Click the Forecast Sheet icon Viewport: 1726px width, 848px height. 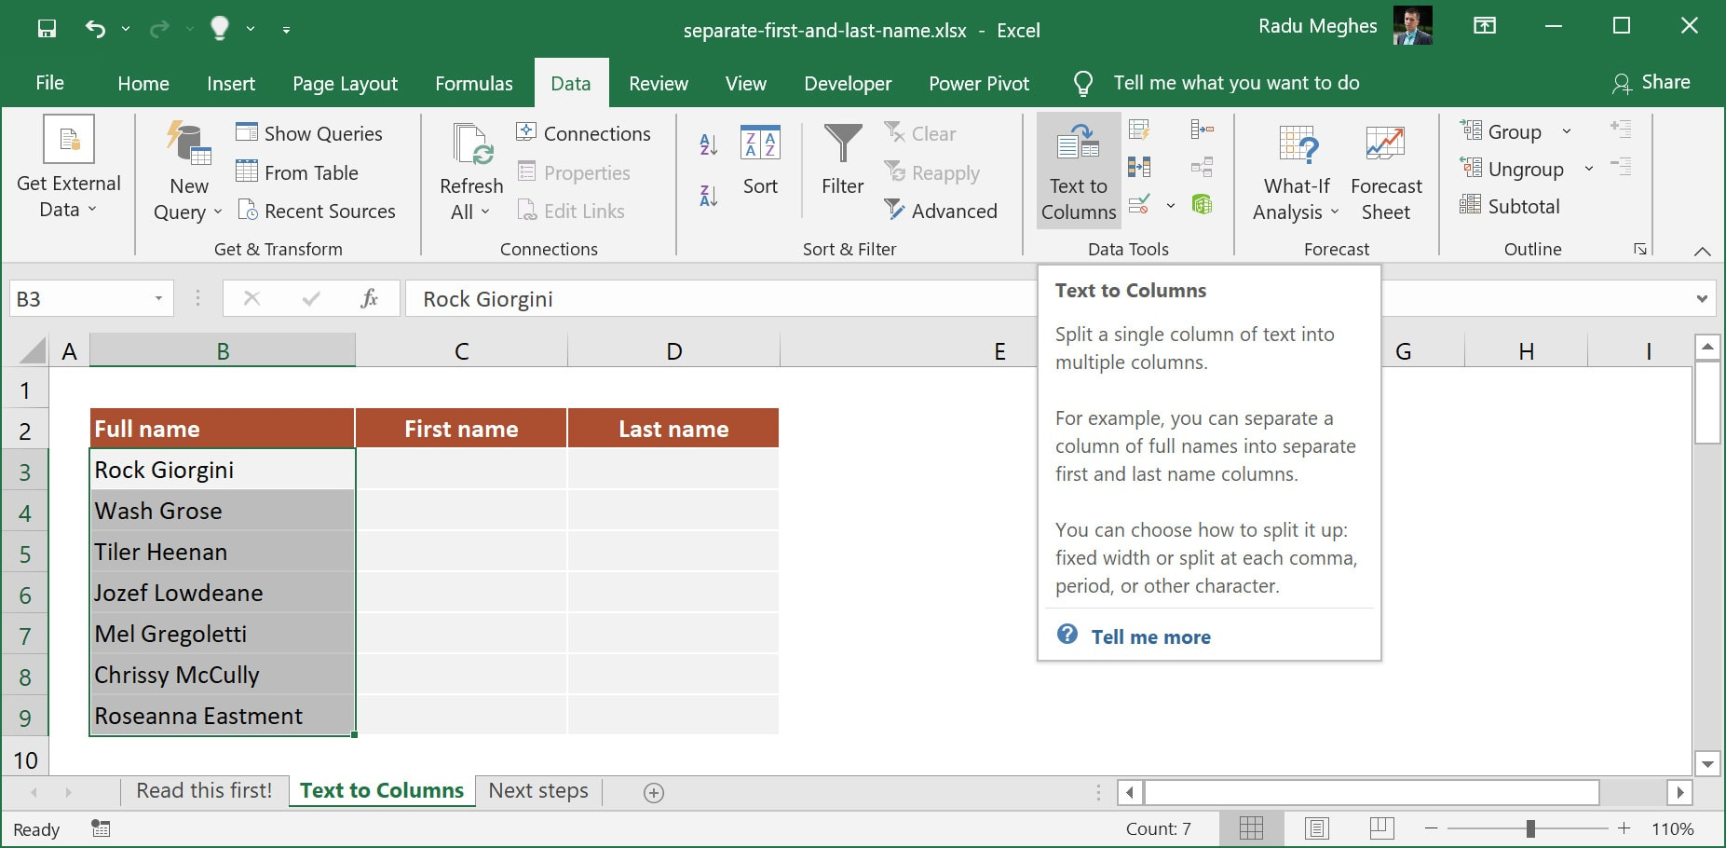[x=1385, y=172]
